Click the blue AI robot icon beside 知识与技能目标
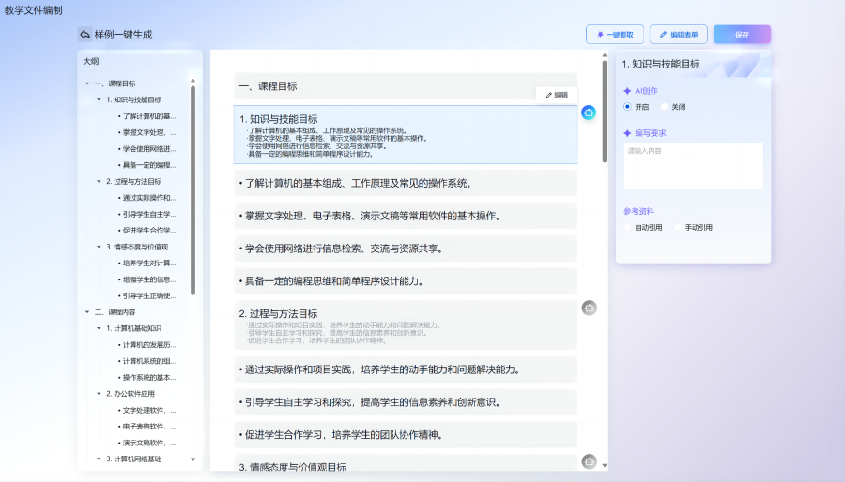Viewport: 845px width, 482px height. (589, 113)
